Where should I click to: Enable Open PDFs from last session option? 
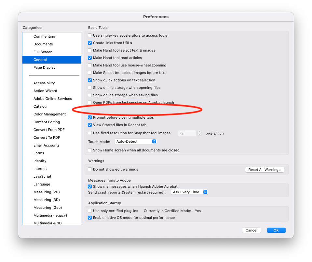click(x=90, y=102)
